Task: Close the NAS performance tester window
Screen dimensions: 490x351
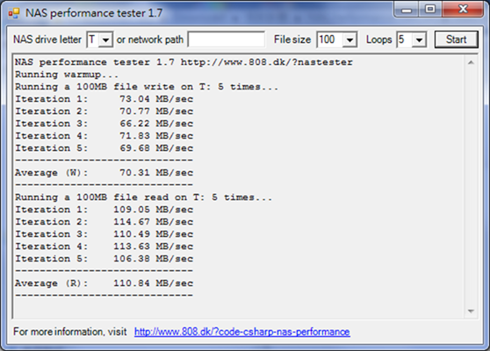Action: 463,10
